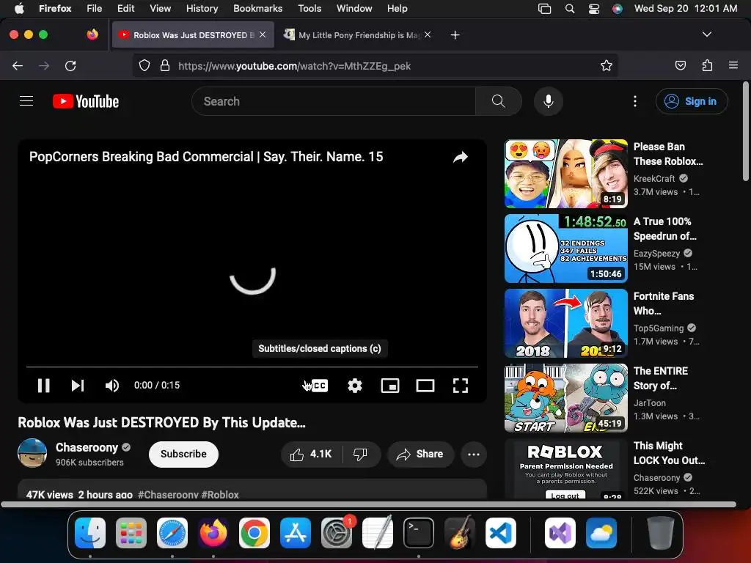Seek on the video progress bar
751x563 pixels.
pyautogui.click(x=252, y=367)
